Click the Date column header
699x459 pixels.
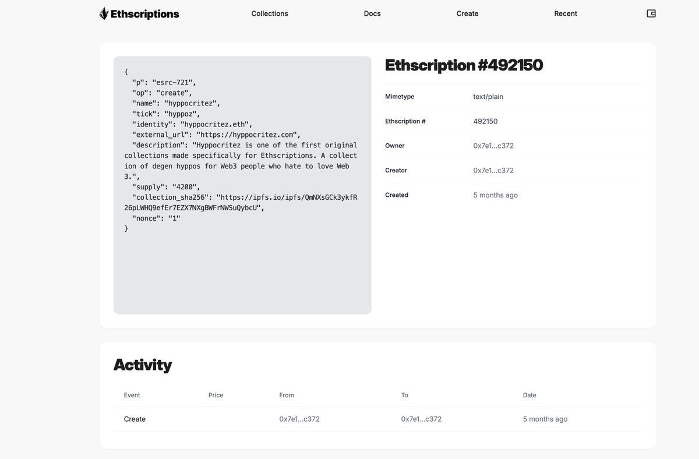pyautogui.click(x=529, y=395)
